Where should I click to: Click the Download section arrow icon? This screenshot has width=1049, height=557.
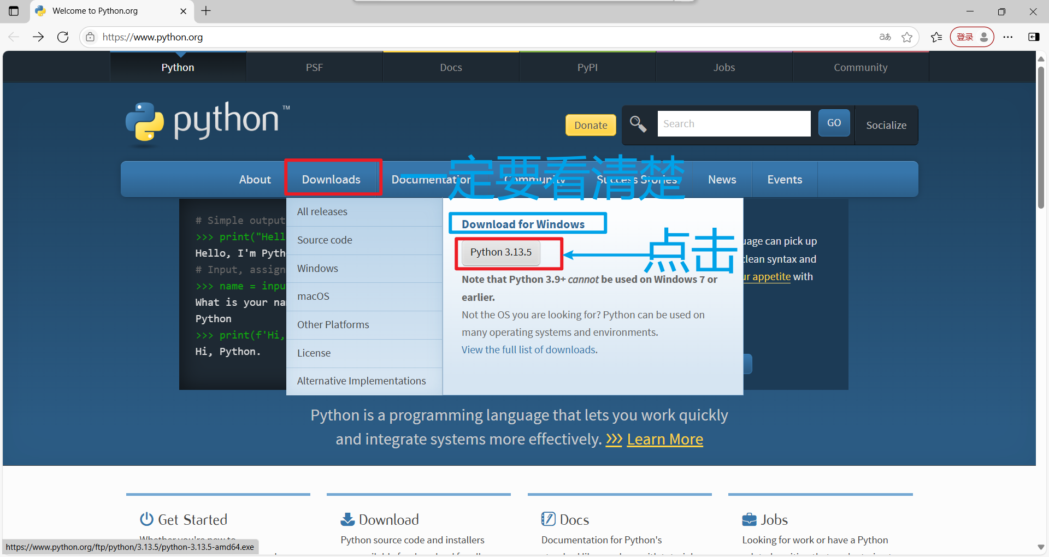pyautogui.click(x=347, y=519)
